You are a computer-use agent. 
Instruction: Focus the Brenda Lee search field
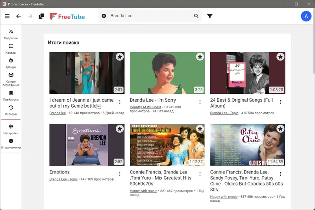(150, 16)
